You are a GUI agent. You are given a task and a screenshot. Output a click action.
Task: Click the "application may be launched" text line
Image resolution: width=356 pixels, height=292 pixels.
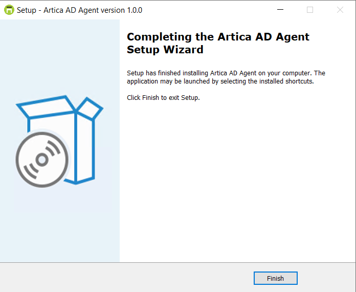[220, 81]
